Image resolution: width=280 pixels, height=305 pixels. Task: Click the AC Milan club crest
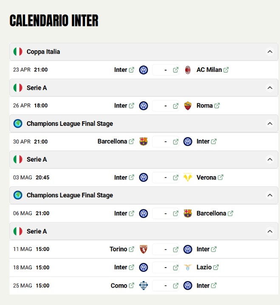click(x=188, y=70)
